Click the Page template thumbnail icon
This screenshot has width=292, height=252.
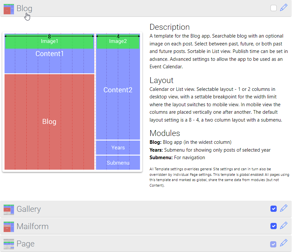click(9, 244)
